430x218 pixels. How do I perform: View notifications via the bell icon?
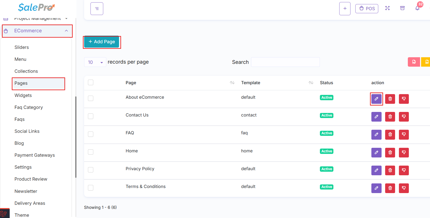pos(417,8)
